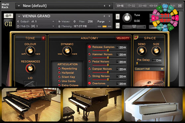Enable Extra Octave articulation
The height and width of the screenshot is (123, 185).
(59, 85)
